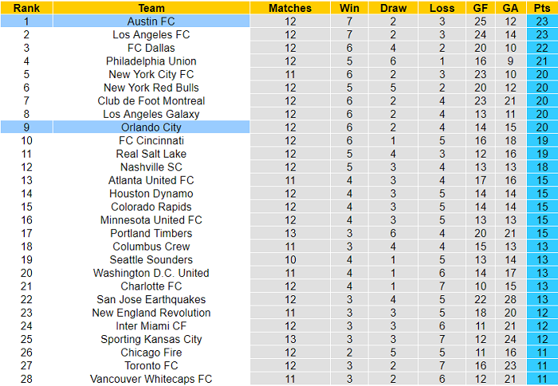The width and height of the screenshot is (558, 386).
Task: Click the Pts column header
Action: 542,8
